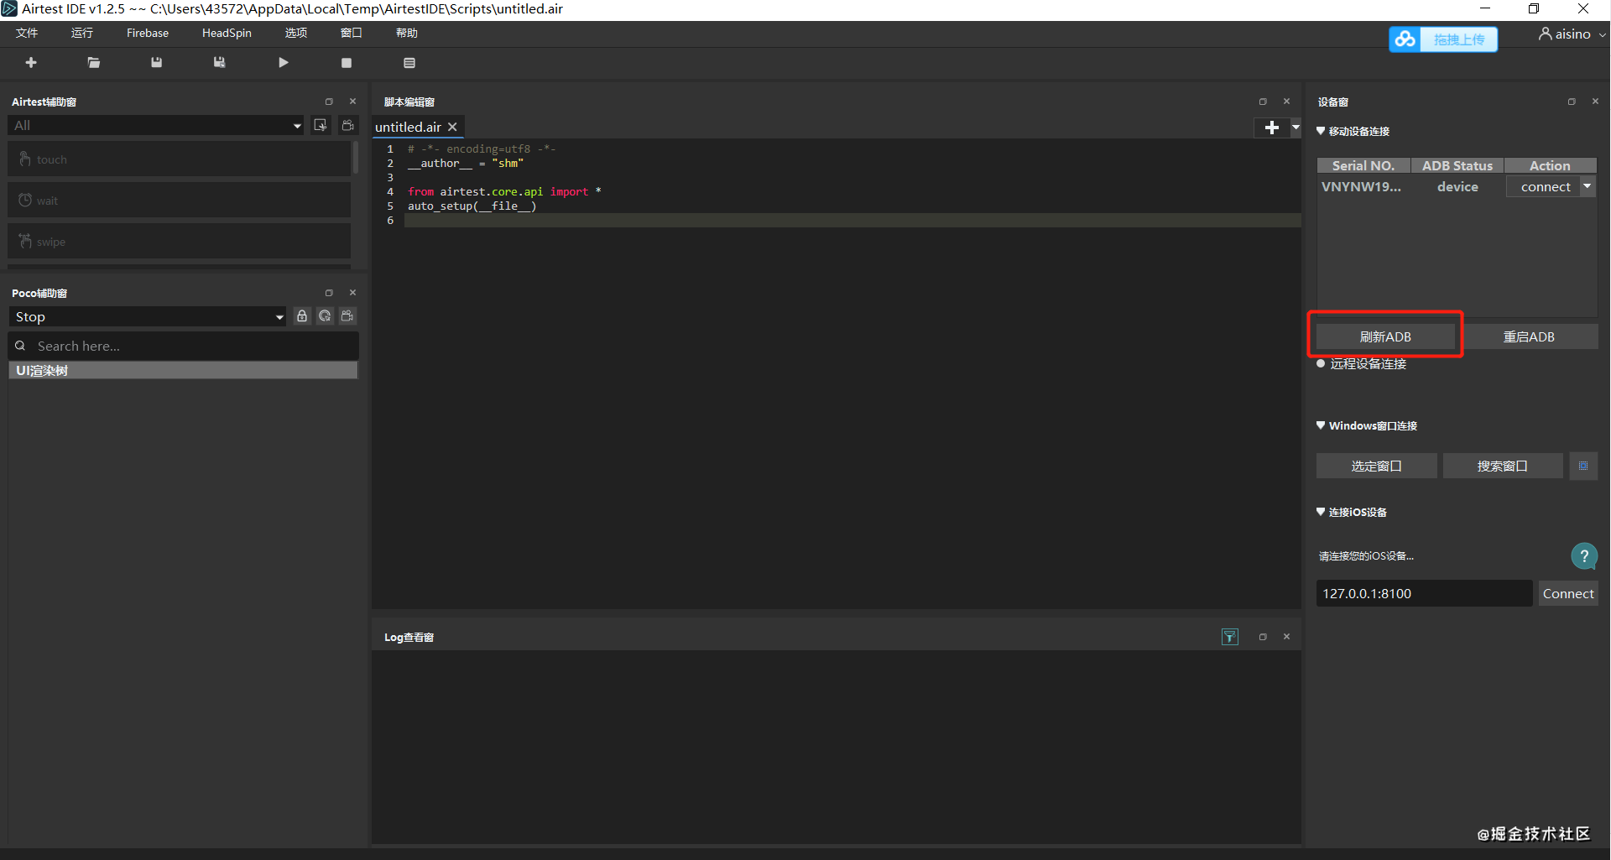Add a new script tab with plus button

pyautogui.click(x=1272, y=128)
